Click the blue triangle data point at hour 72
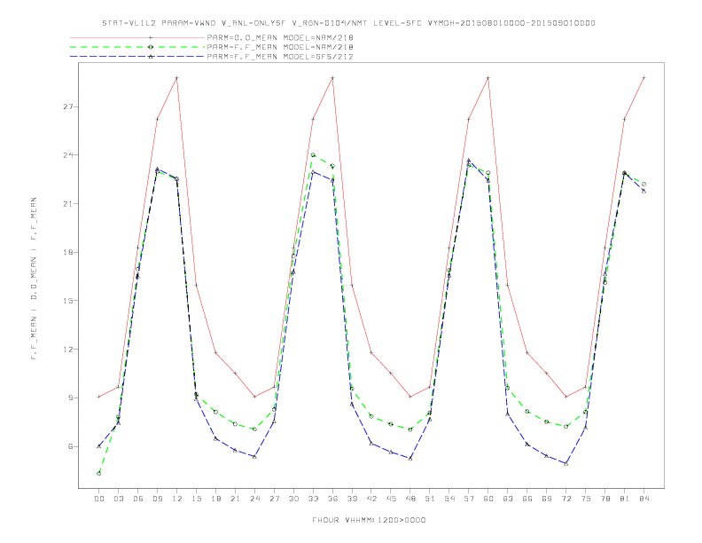702x543 pixels. pos(565,463)
